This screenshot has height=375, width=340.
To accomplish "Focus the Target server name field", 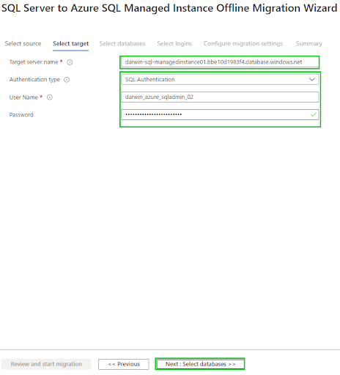I will pos(220,62).
